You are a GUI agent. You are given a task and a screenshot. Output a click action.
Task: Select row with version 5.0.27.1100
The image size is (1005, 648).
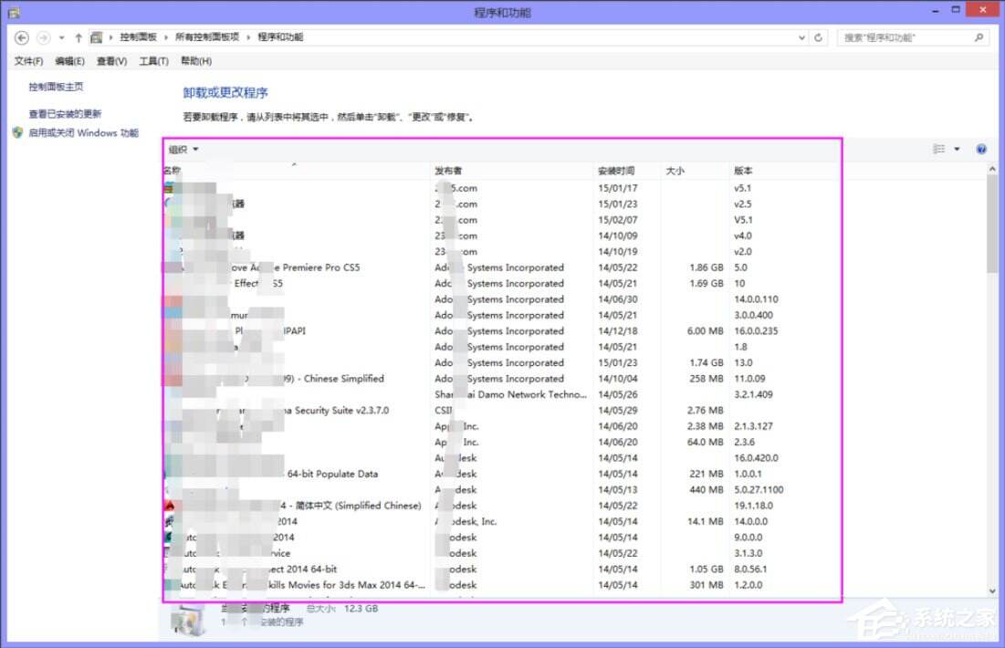(500, 490)
